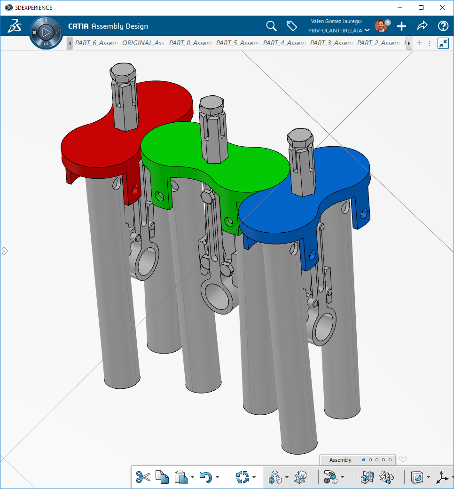Click the hand placing cubes insert icon

point(331,477)
